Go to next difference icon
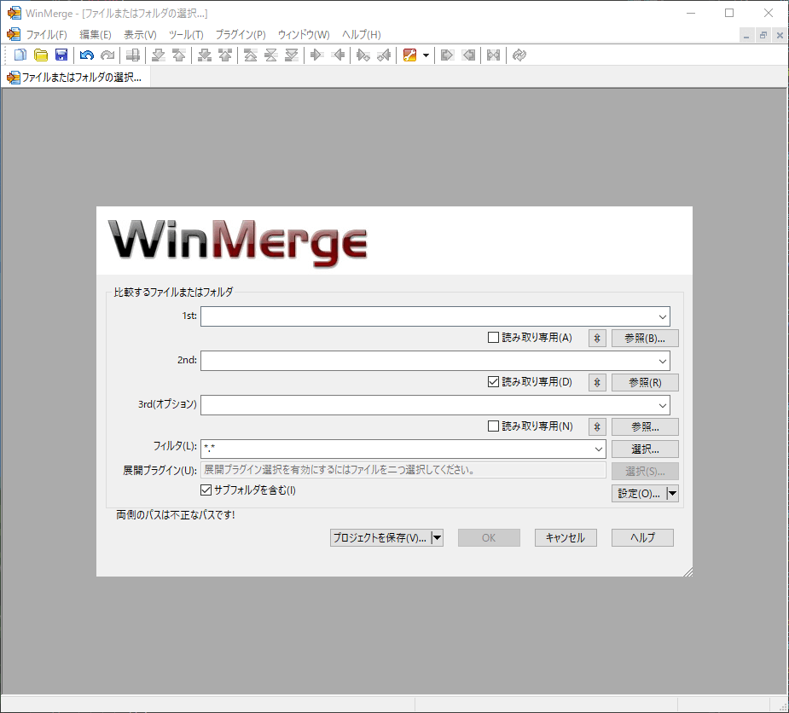The width and height of the screenshot is (789, 713). coord(159,55)
